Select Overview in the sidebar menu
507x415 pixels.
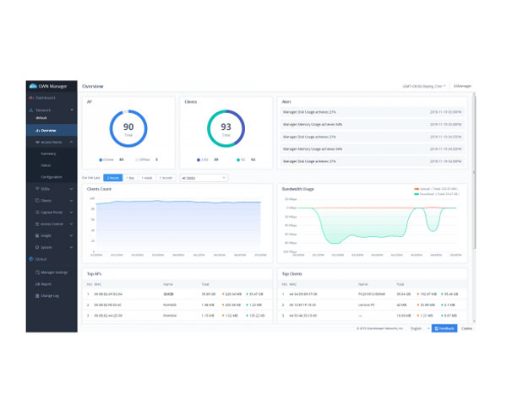click(x=48, y=131)
